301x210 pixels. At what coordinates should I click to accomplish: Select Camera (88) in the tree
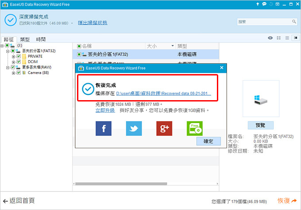tap(38, 73)
